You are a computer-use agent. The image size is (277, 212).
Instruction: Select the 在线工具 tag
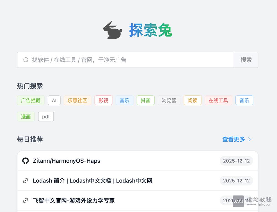(218, 100)
